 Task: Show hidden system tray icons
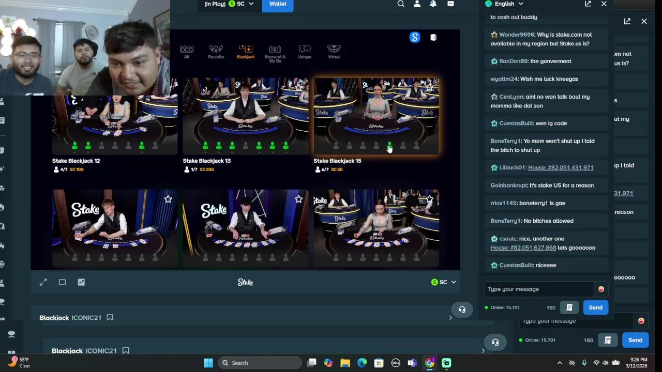(x=560, y=363)
